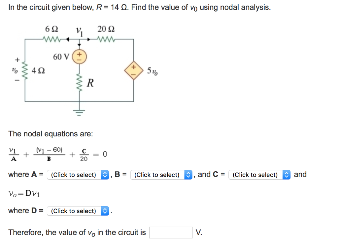
Task: Click the 5v₀ dependent source diamond
Action: pyautogui.click(x=134, y=70)
